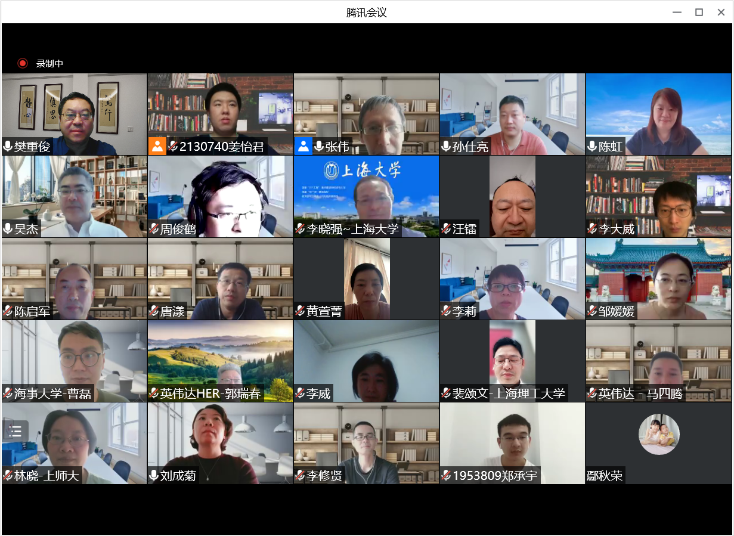Click the microphone icon next to 孙仕亮
The width and height of the screenshot is (734, 536).
(x=446, y=147)
